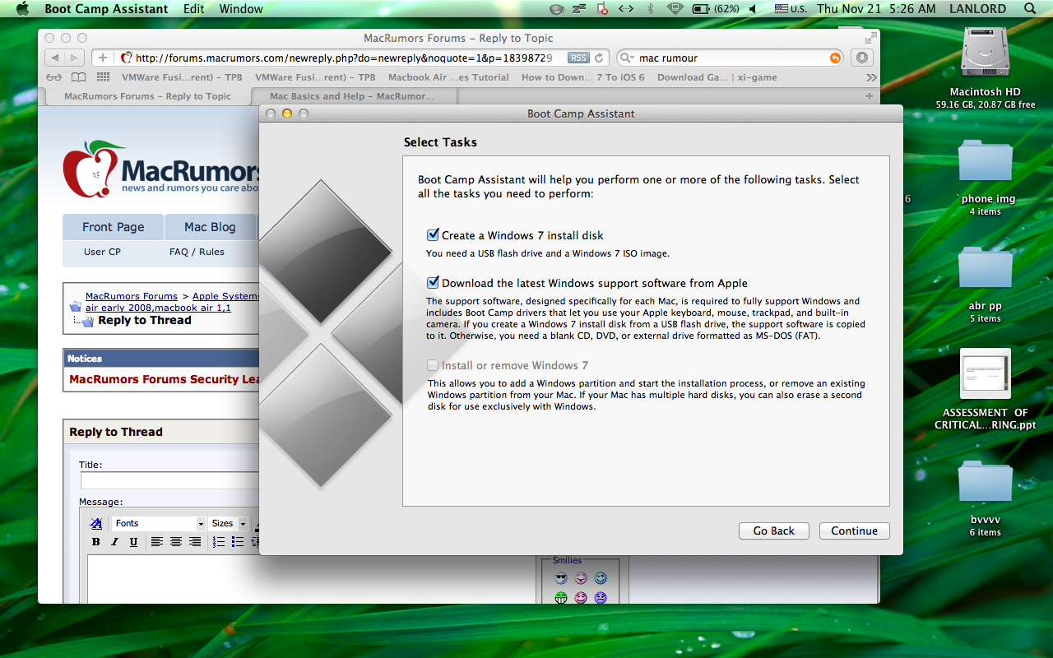Click the LANLORD user name in menu bar

coord(977,9)
